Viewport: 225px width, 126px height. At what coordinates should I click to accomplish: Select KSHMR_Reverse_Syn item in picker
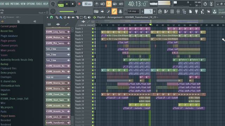click(58, 83)
